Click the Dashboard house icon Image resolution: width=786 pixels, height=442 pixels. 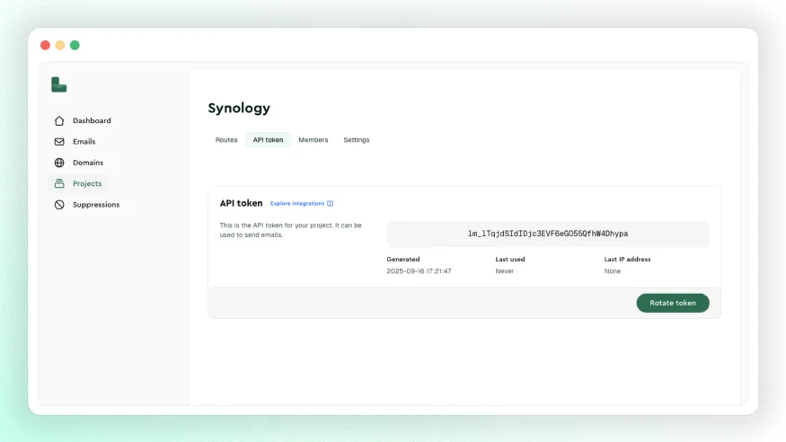59,120
